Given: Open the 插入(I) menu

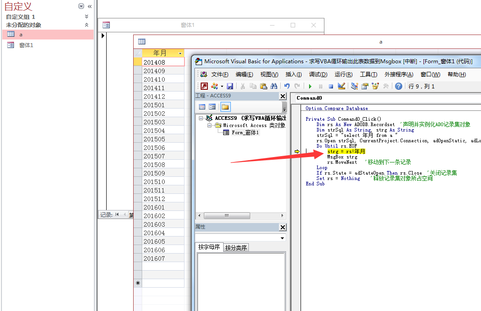Looking at the screenshot, I should coord(293,74).
